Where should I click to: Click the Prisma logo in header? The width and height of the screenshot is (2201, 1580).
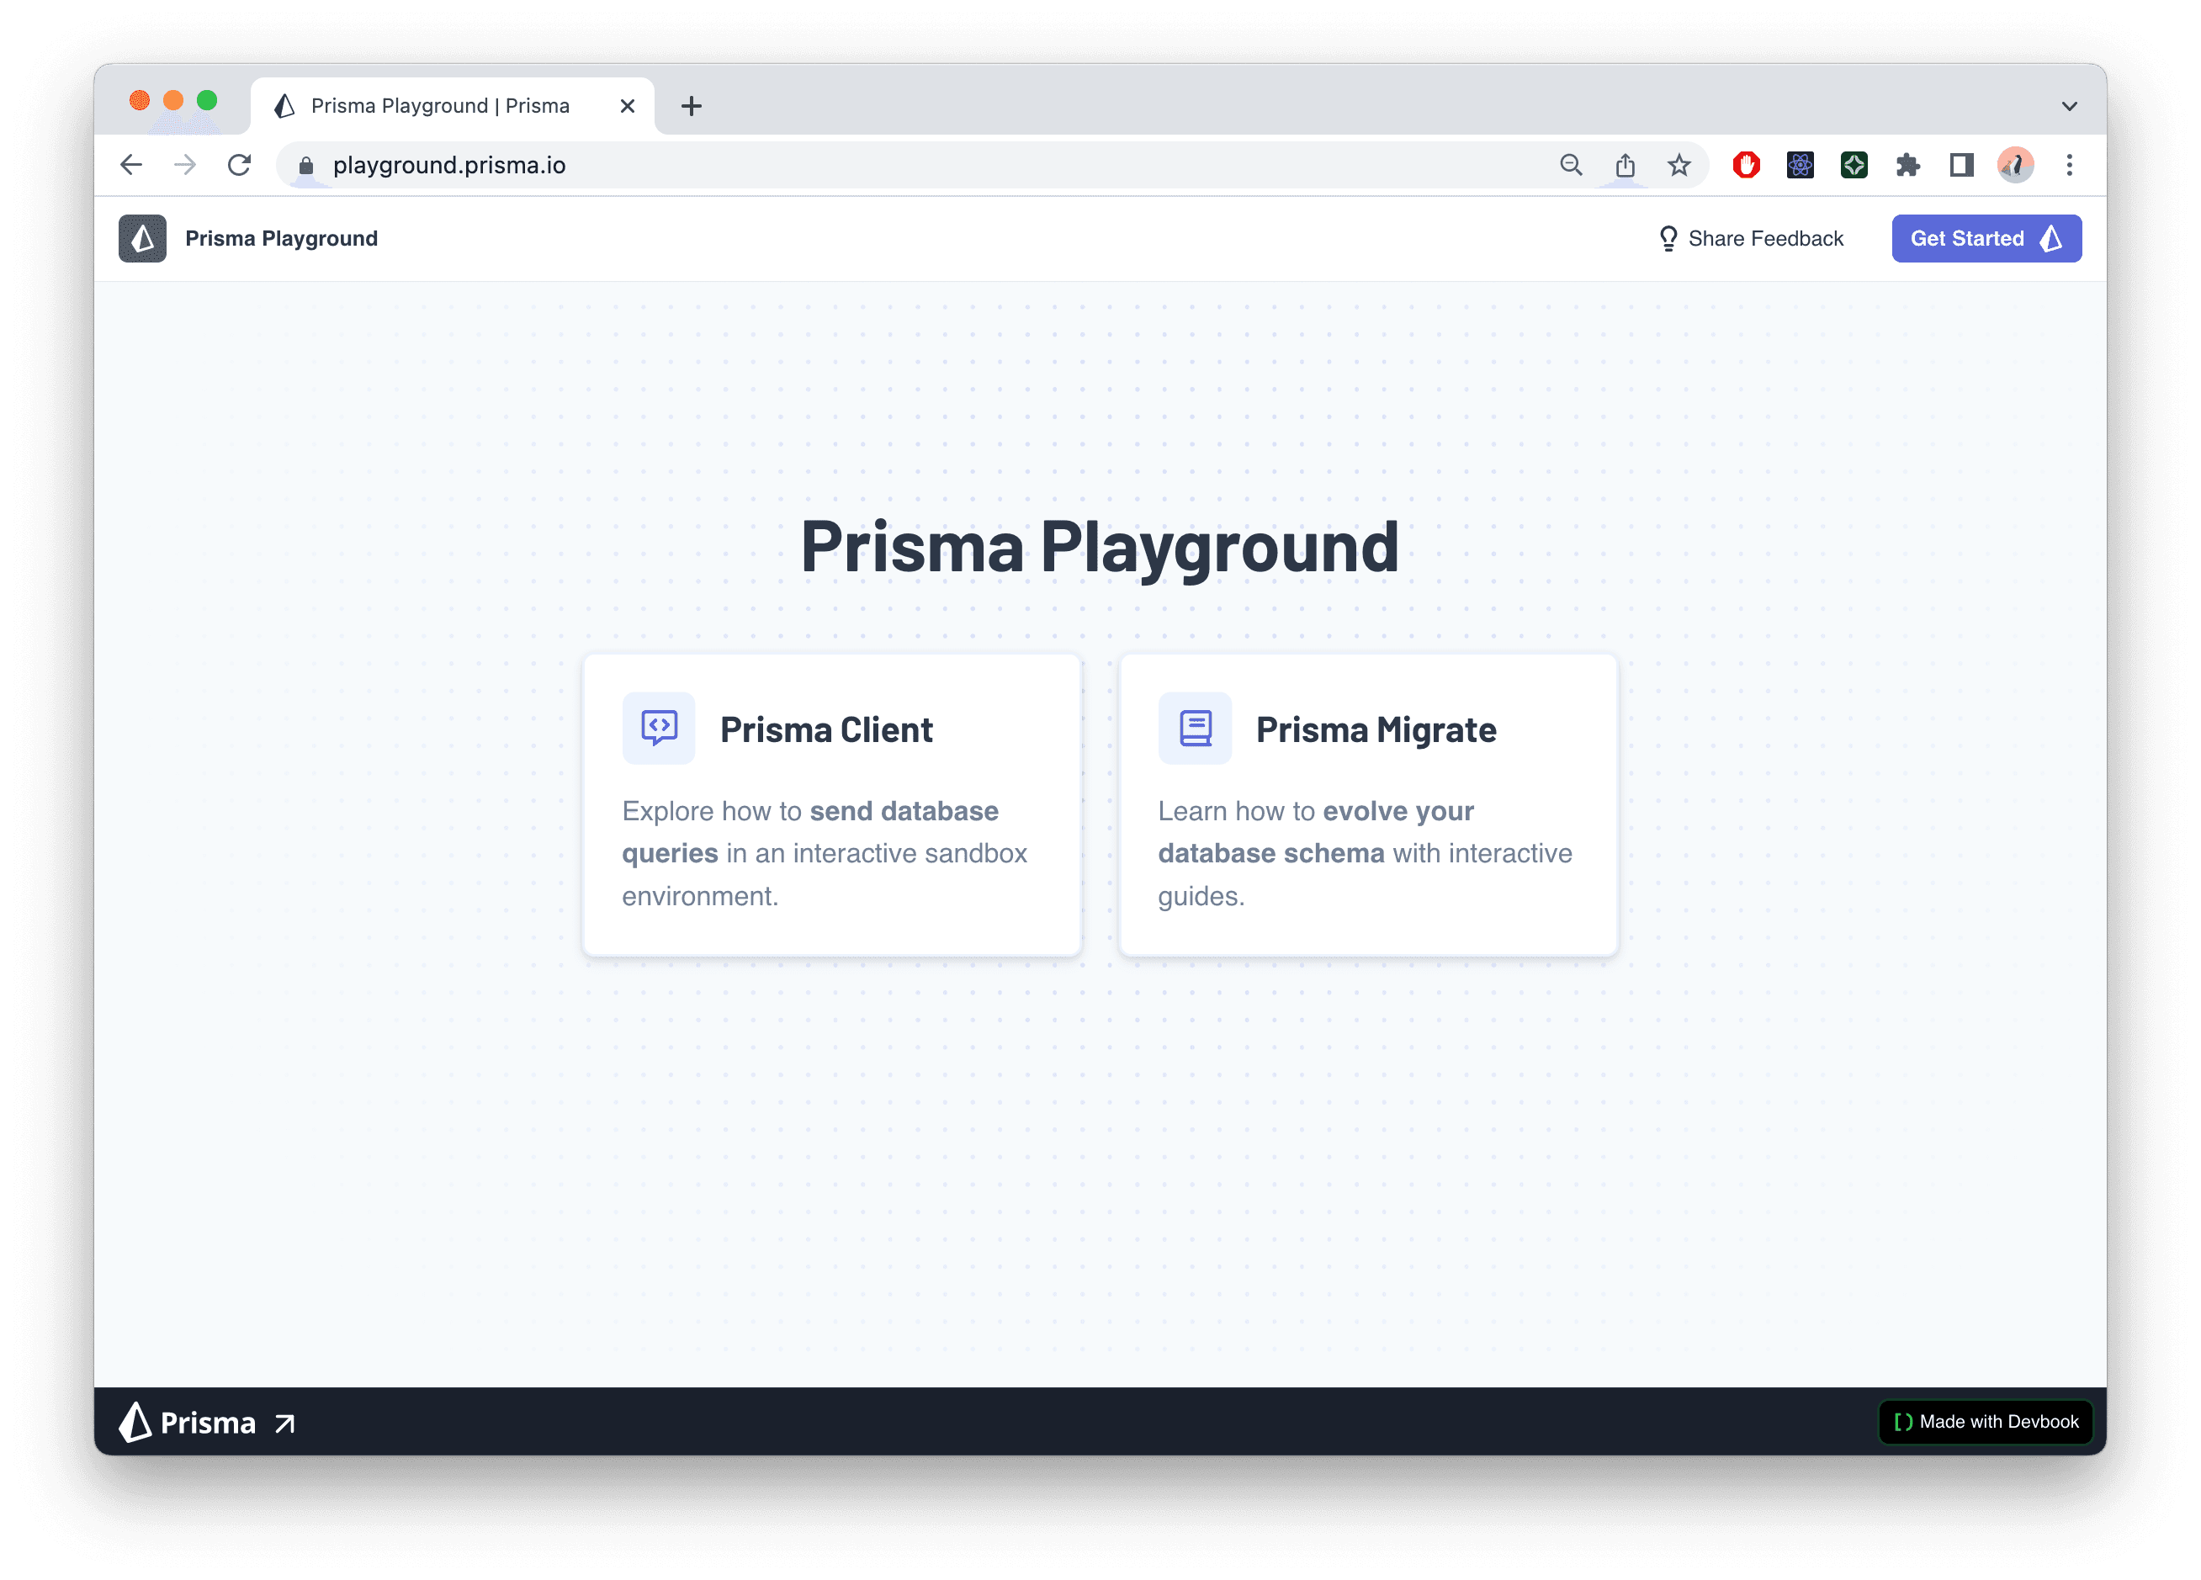141,239
